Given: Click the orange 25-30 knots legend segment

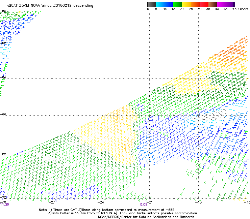Looking at the screenshot, I should point(195,4).
